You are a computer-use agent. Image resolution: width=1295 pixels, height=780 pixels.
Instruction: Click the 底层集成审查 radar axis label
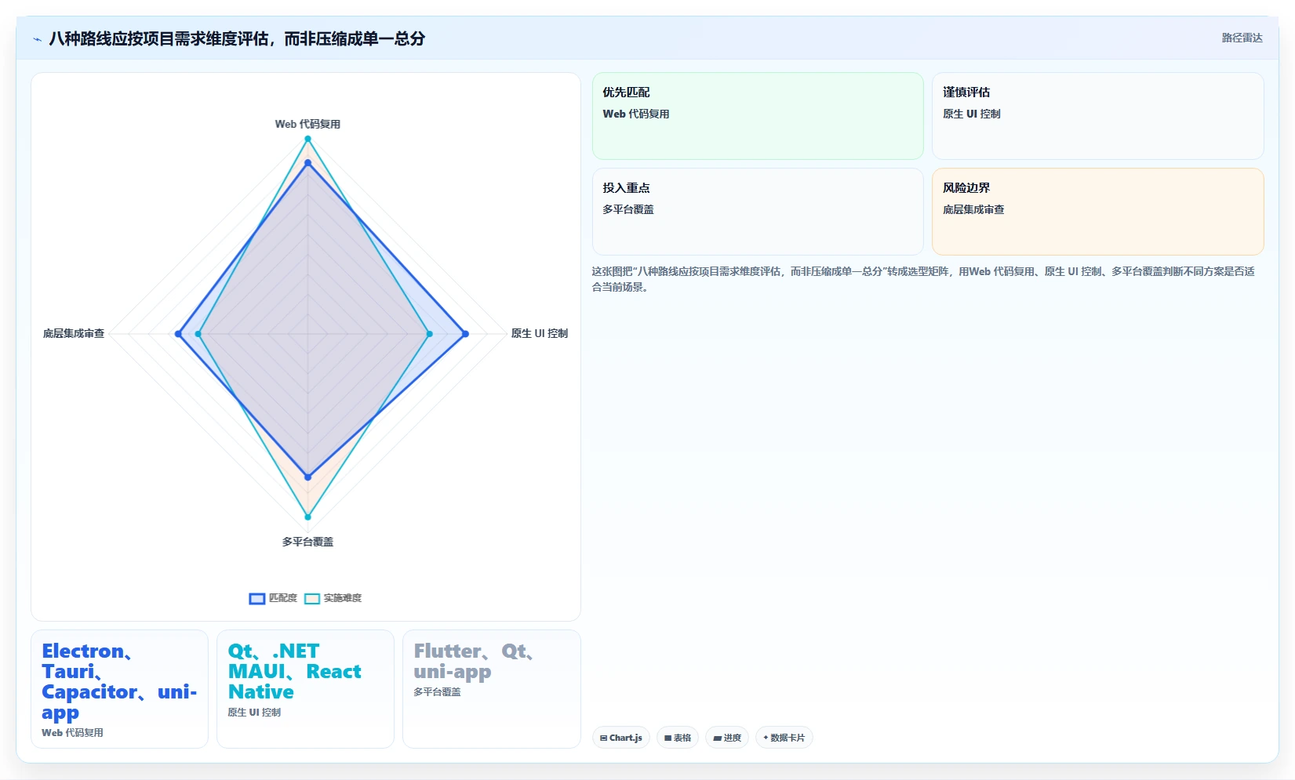click(x=74, y=333)
